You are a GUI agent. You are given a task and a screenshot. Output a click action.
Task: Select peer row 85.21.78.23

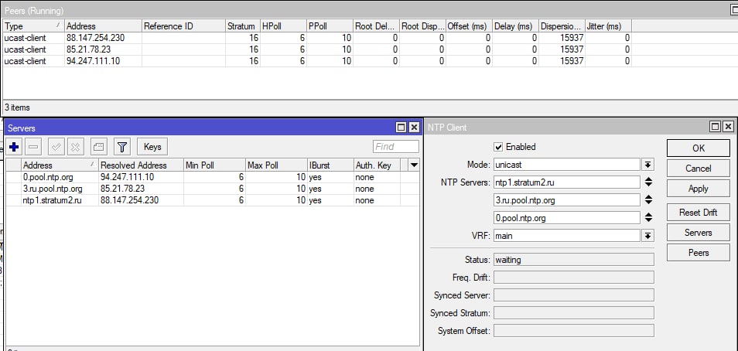click(x=316, y=49)
